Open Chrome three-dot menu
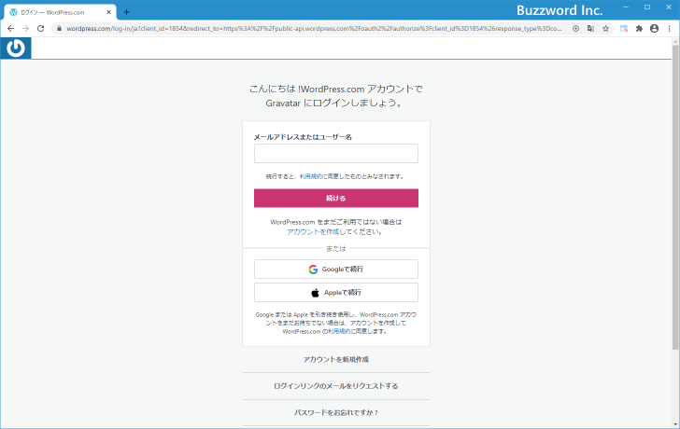Screen dimensions: 680x429 tap(669, 29)
